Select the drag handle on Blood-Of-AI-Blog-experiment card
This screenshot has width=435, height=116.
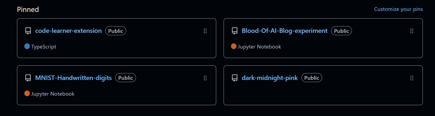(412, 31)
